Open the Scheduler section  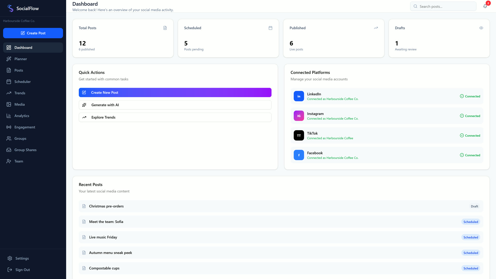point(33,82)
